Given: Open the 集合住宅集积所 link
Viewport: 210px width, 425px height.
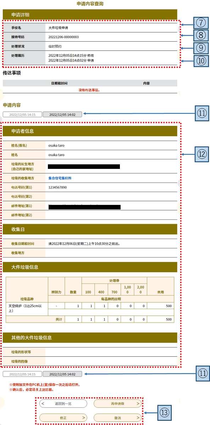Looking at the screenshot, I should (x=60, y=178).
